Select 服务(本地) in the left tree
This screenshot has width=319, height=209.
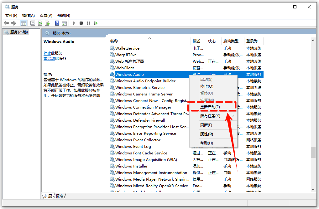tap(17, 32)
